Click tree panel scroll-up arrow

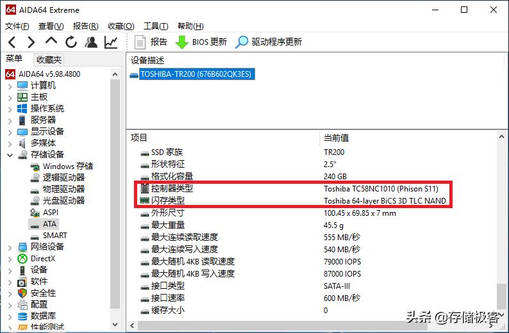coord(115,74)
